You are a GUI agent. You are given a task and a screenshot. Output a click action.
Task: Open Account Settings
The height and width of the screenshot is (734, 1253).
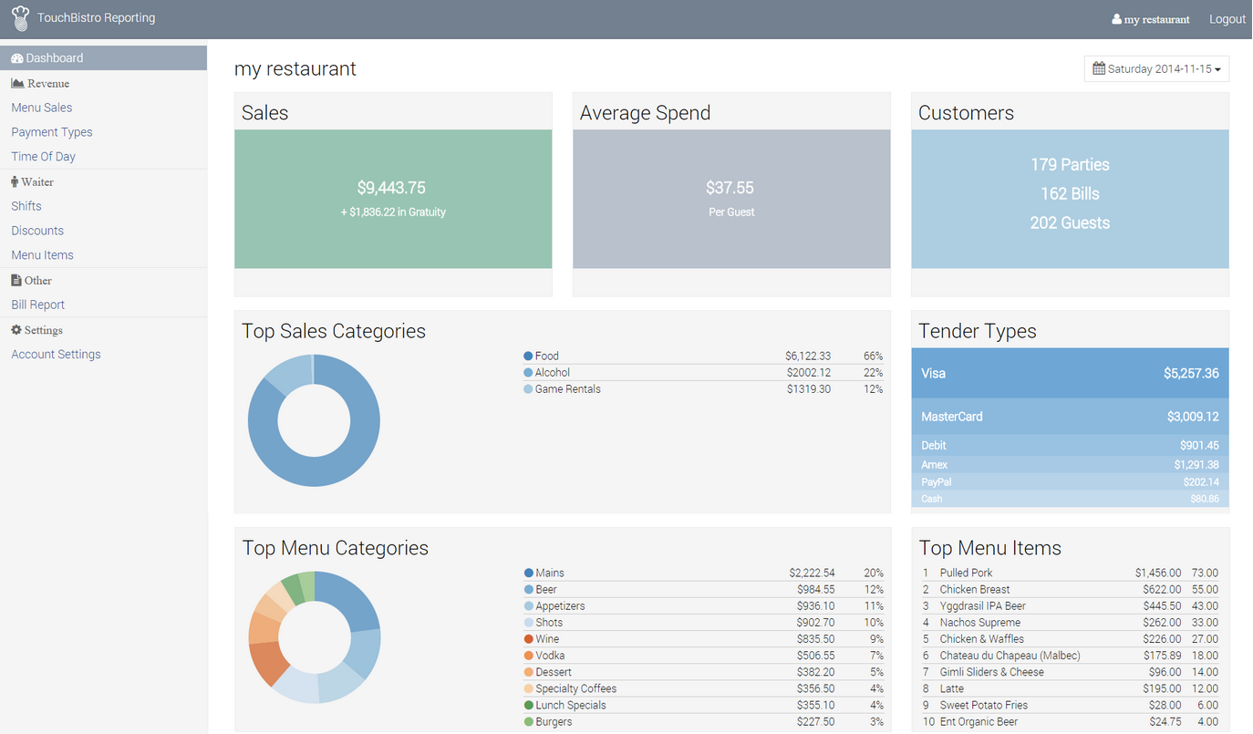click(x=56, y=354)
